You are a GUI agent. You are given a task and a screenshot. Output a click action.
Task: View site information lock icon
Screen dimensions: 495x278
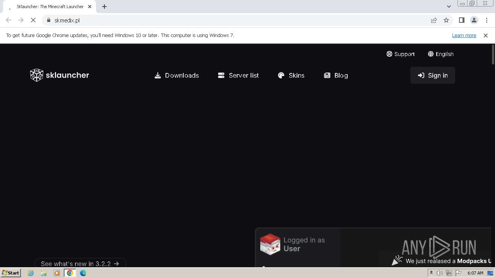click(x=49, y=20)
